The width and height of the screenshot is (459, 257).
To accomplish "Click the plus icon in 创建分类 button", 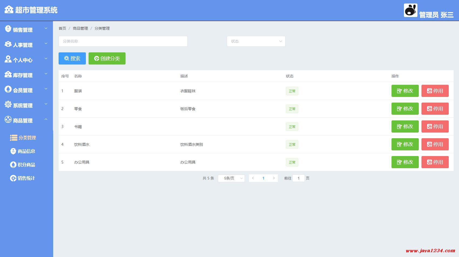I will 97,58.
